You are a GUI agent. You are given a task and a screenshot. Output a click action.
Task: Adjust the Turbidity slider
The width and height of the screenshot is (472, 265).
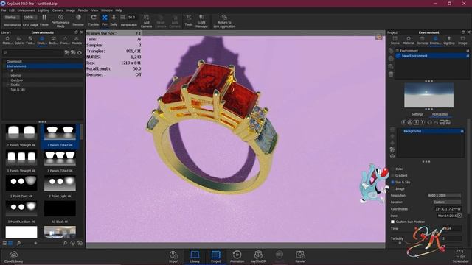tap(400, 243)
